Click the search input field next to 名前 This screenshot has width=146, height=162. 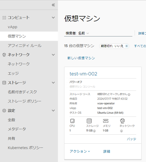pos(111,33)
